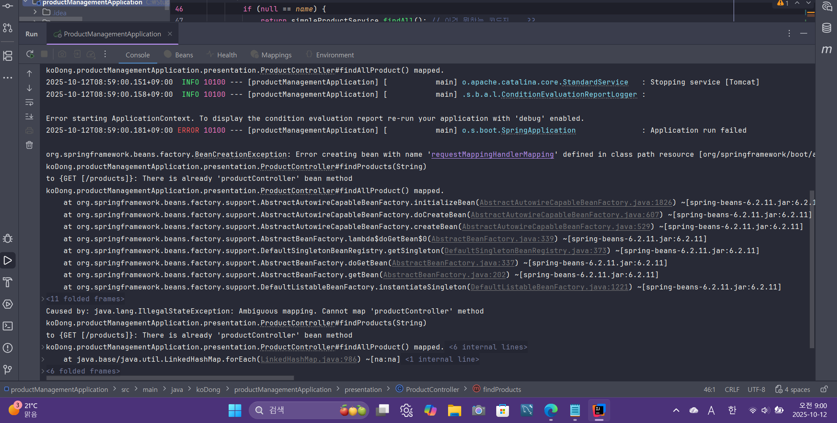Open the Database tool window
This screenshot has height=423, width=837.
(826, 28)
